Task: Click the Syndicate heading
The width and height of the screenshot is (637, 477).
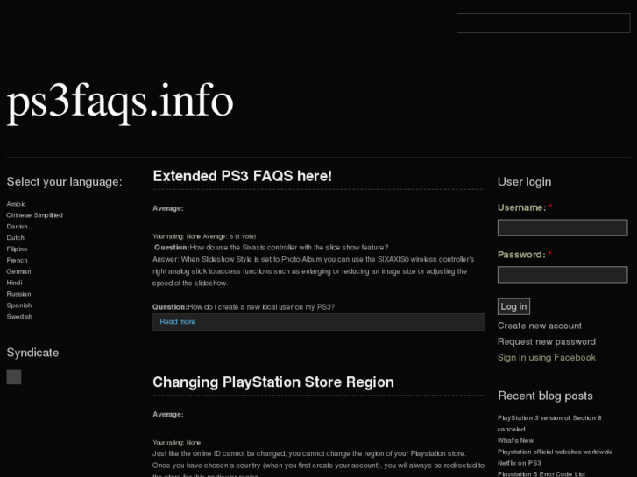Action: point(32,353)
